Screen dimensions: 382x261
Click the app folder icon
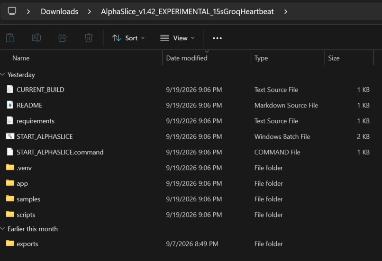pyautogui.click(x=10, y=183)
